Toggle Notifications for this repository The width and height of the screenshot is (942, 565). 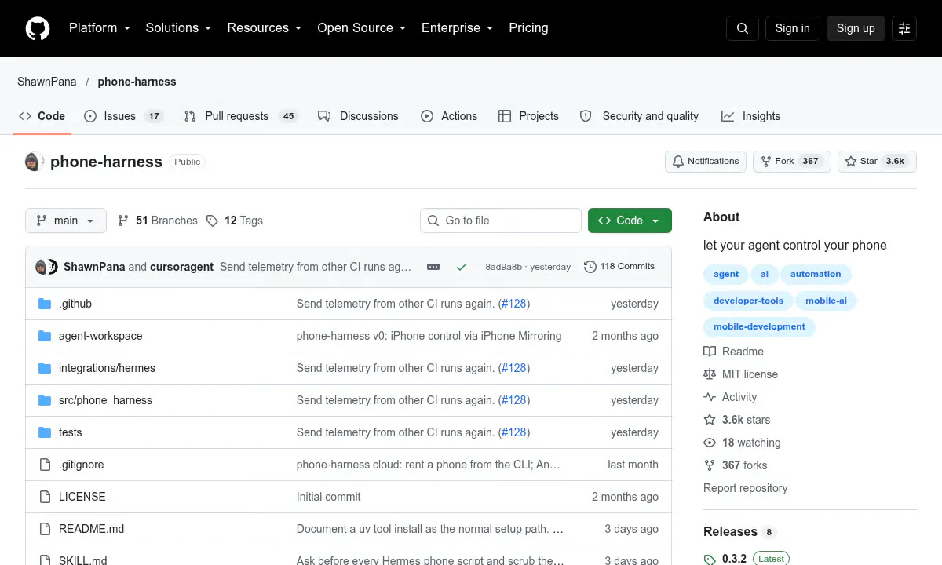705,162
